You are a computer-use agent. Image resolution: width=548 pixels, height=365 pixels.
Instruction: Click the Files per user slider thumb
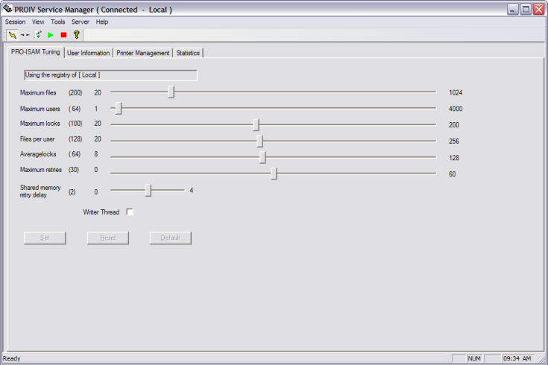point(259,141)
